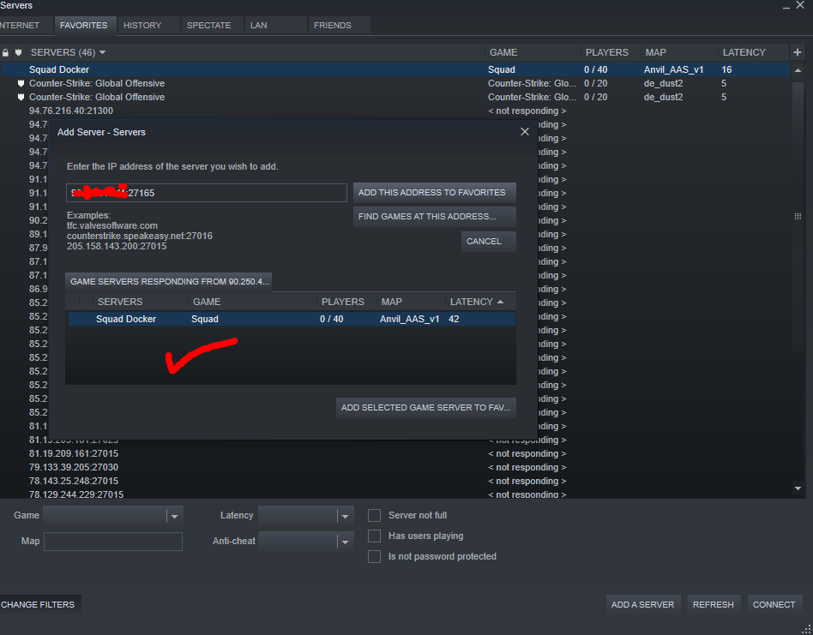Sort main list by Latency column
This screenshot has width=813, height=635.
click(754, 52)
